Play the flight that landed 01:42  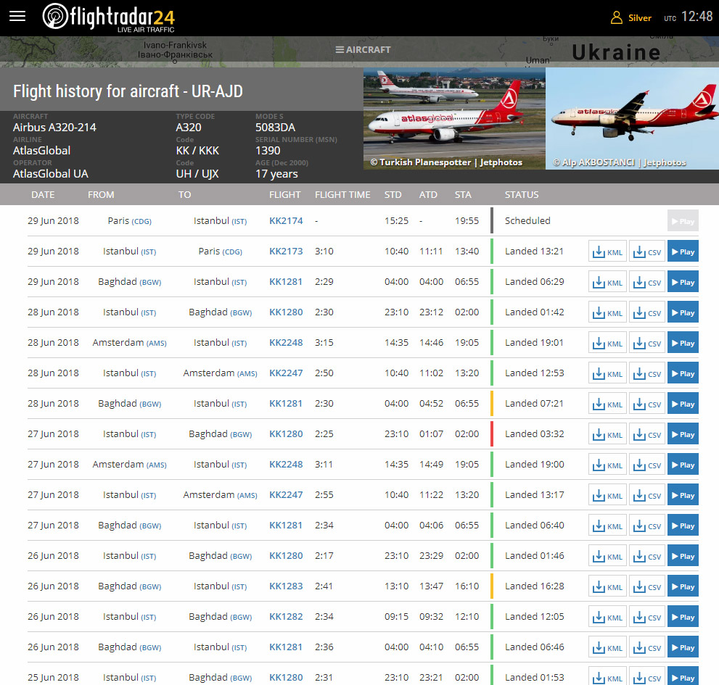[x=683, y=312]
